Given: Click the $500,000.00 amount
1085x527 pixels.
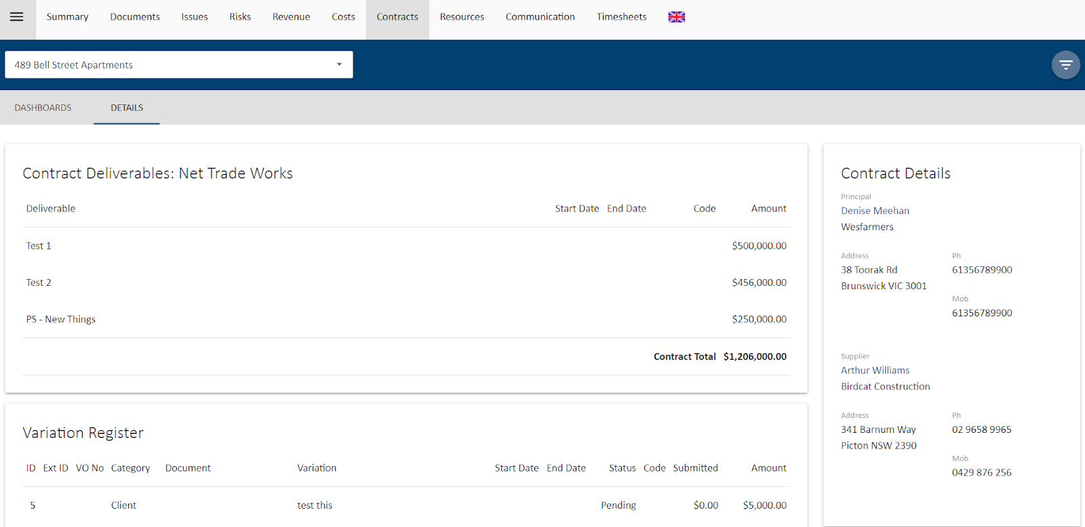Looking at the screenshot, I should pos(759,246).
